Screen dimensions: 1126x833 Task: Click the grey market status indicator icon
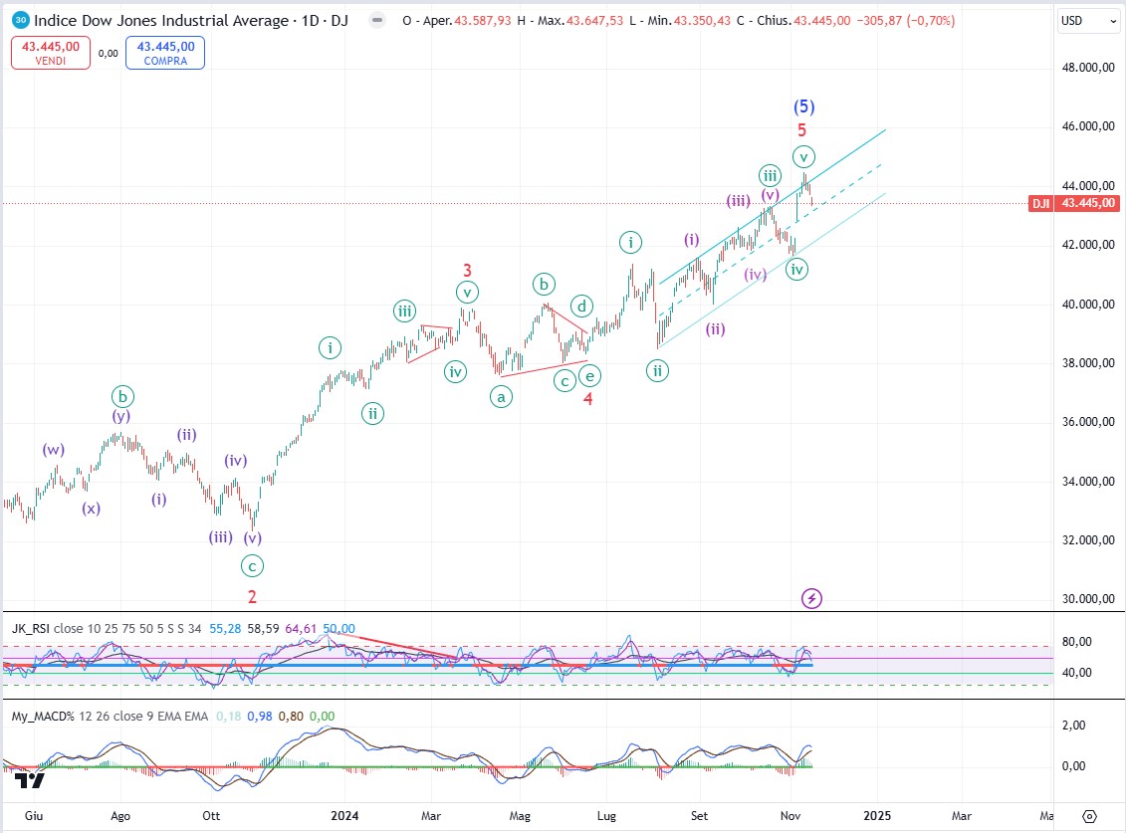point(377,20)
